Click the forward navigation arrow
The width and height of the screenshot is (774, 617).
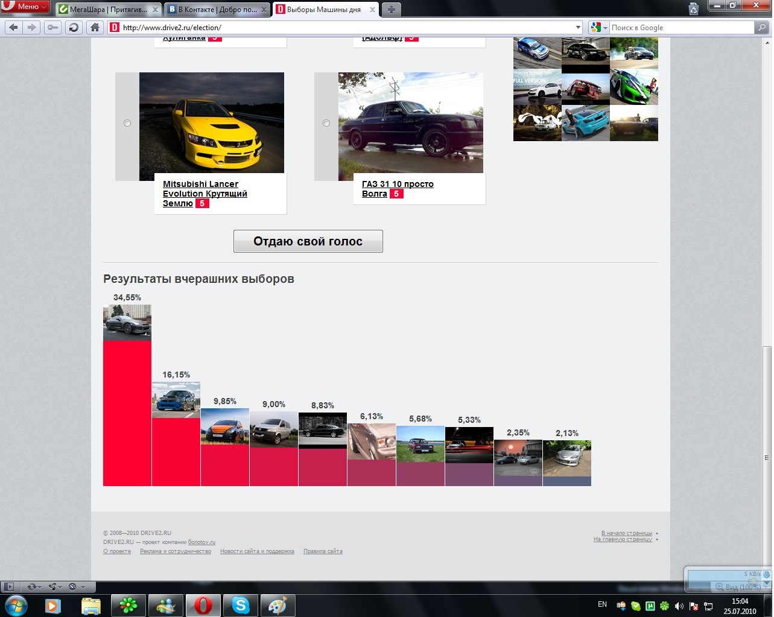point(32,27)
